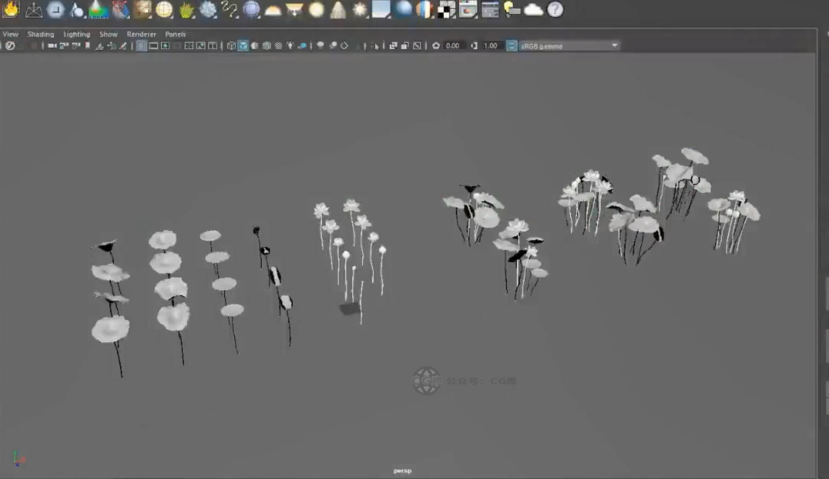The height and width of the screenshot is (479, 829).
Task: Open the Renderer panel menu
Action: click(141, 34)
